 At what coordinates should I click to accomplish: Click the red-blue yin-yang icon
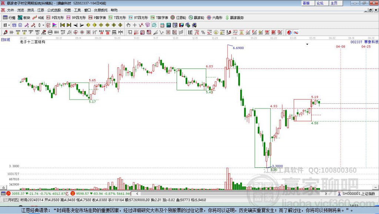click(289, 33)
